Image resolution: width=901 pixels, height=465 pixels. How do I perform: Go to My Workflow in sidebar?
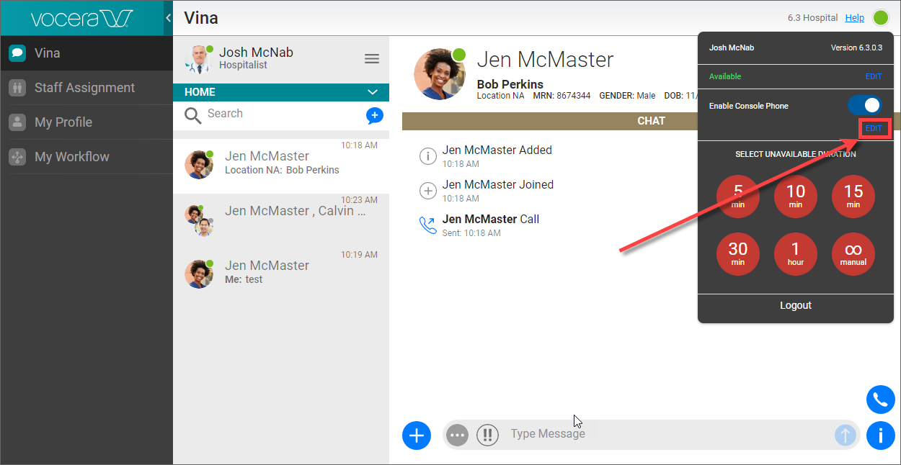coord(71,157)
